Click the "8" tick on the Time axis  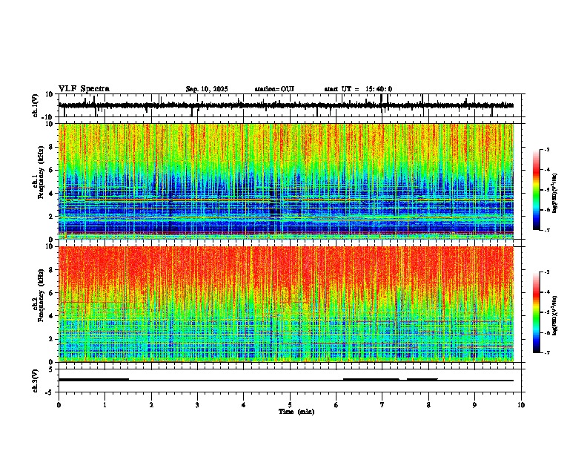coord(428,405)
